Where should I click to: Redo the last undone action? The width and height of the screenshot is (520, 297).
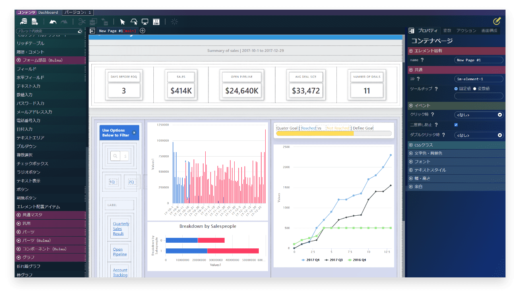pos(64,22)
